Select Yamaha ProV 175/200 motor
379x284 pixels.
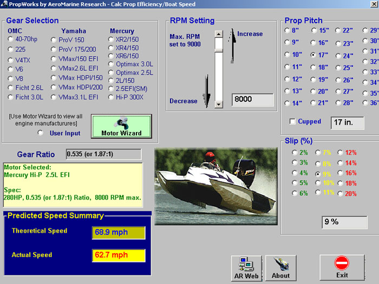(54, 49)
